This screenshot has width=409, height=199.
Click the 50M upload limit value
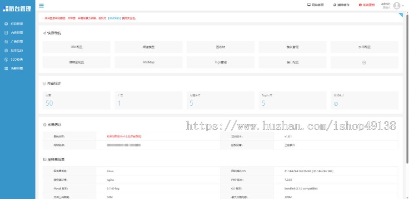point(110,197)
